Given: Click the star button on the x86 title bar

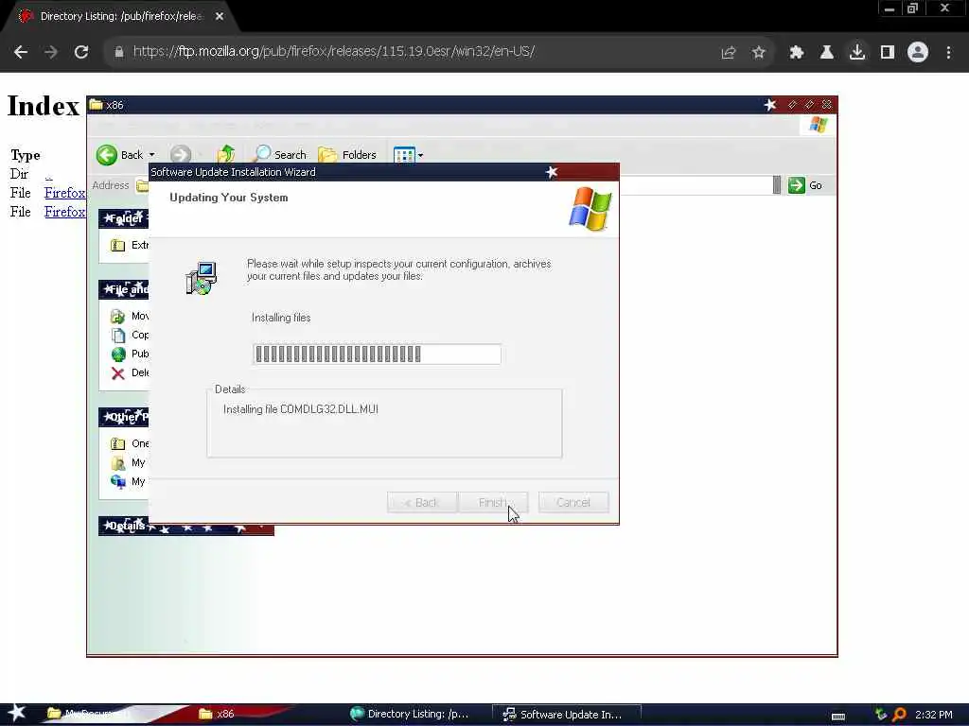Looking at the screenshot, I should (770, 105).
